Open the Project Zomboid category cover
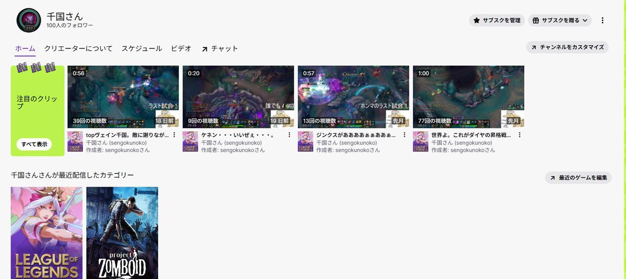 click(122, 233)
